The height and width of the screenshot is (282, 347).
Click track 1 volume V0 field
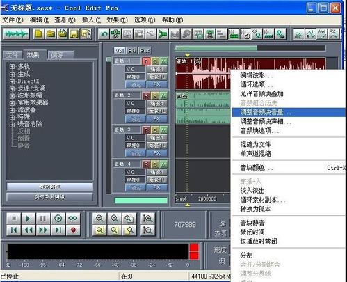tap(135, 69)
